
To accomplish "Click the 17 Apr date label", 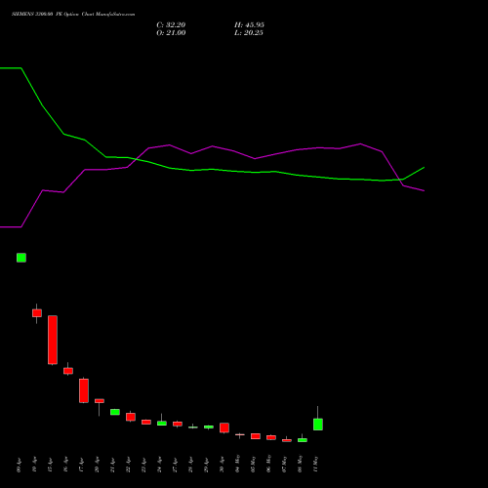I will (81, 465).
